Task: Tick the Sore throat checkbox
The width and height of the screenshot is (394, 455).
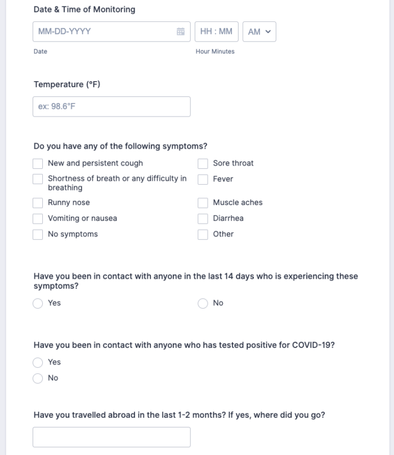Action: (203, 163)
